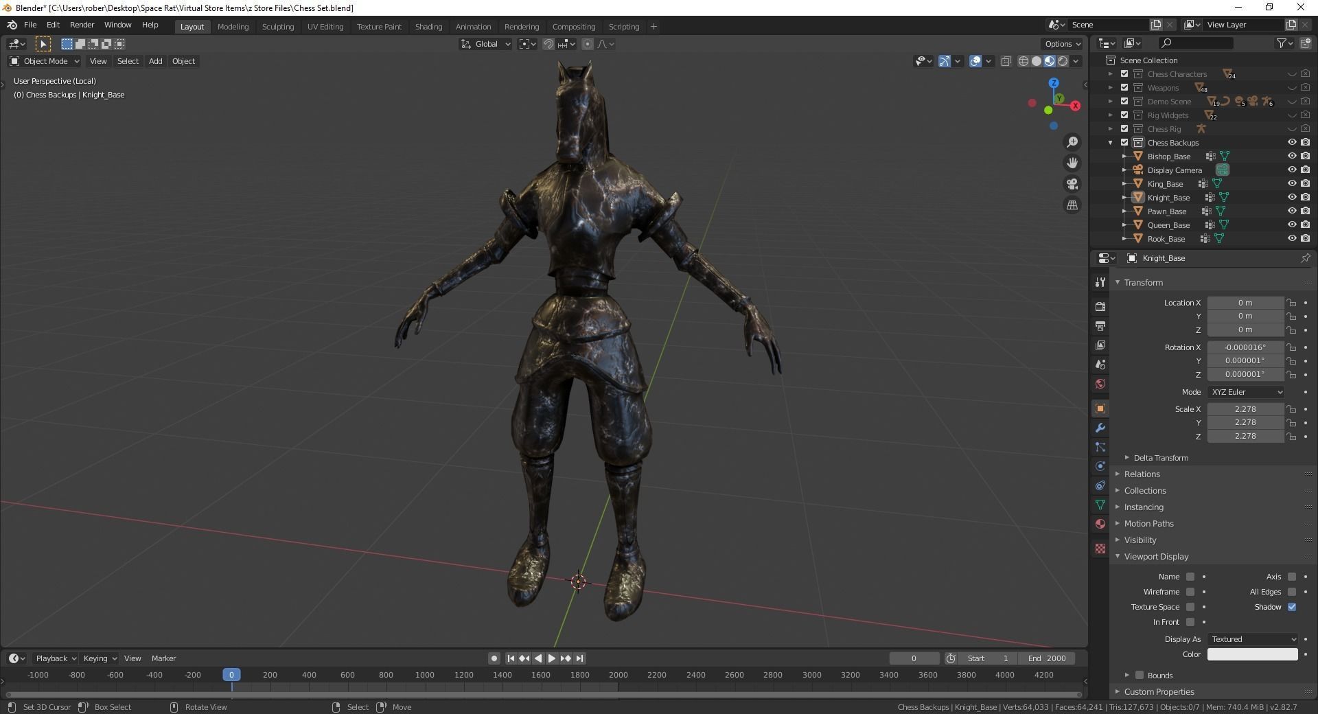Toggle X-ray display
Screen dimensions: 1318x714
coord(1006,61)
